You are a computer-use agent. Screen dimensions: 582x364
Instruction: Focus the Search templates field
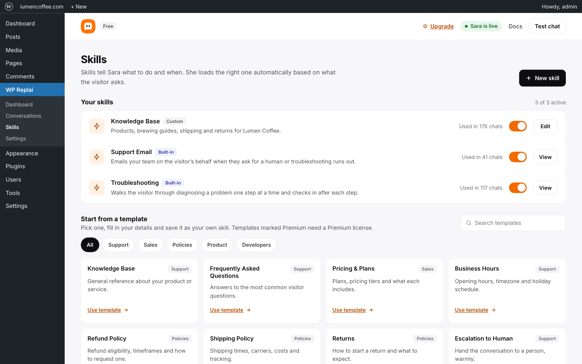[513, 223]
